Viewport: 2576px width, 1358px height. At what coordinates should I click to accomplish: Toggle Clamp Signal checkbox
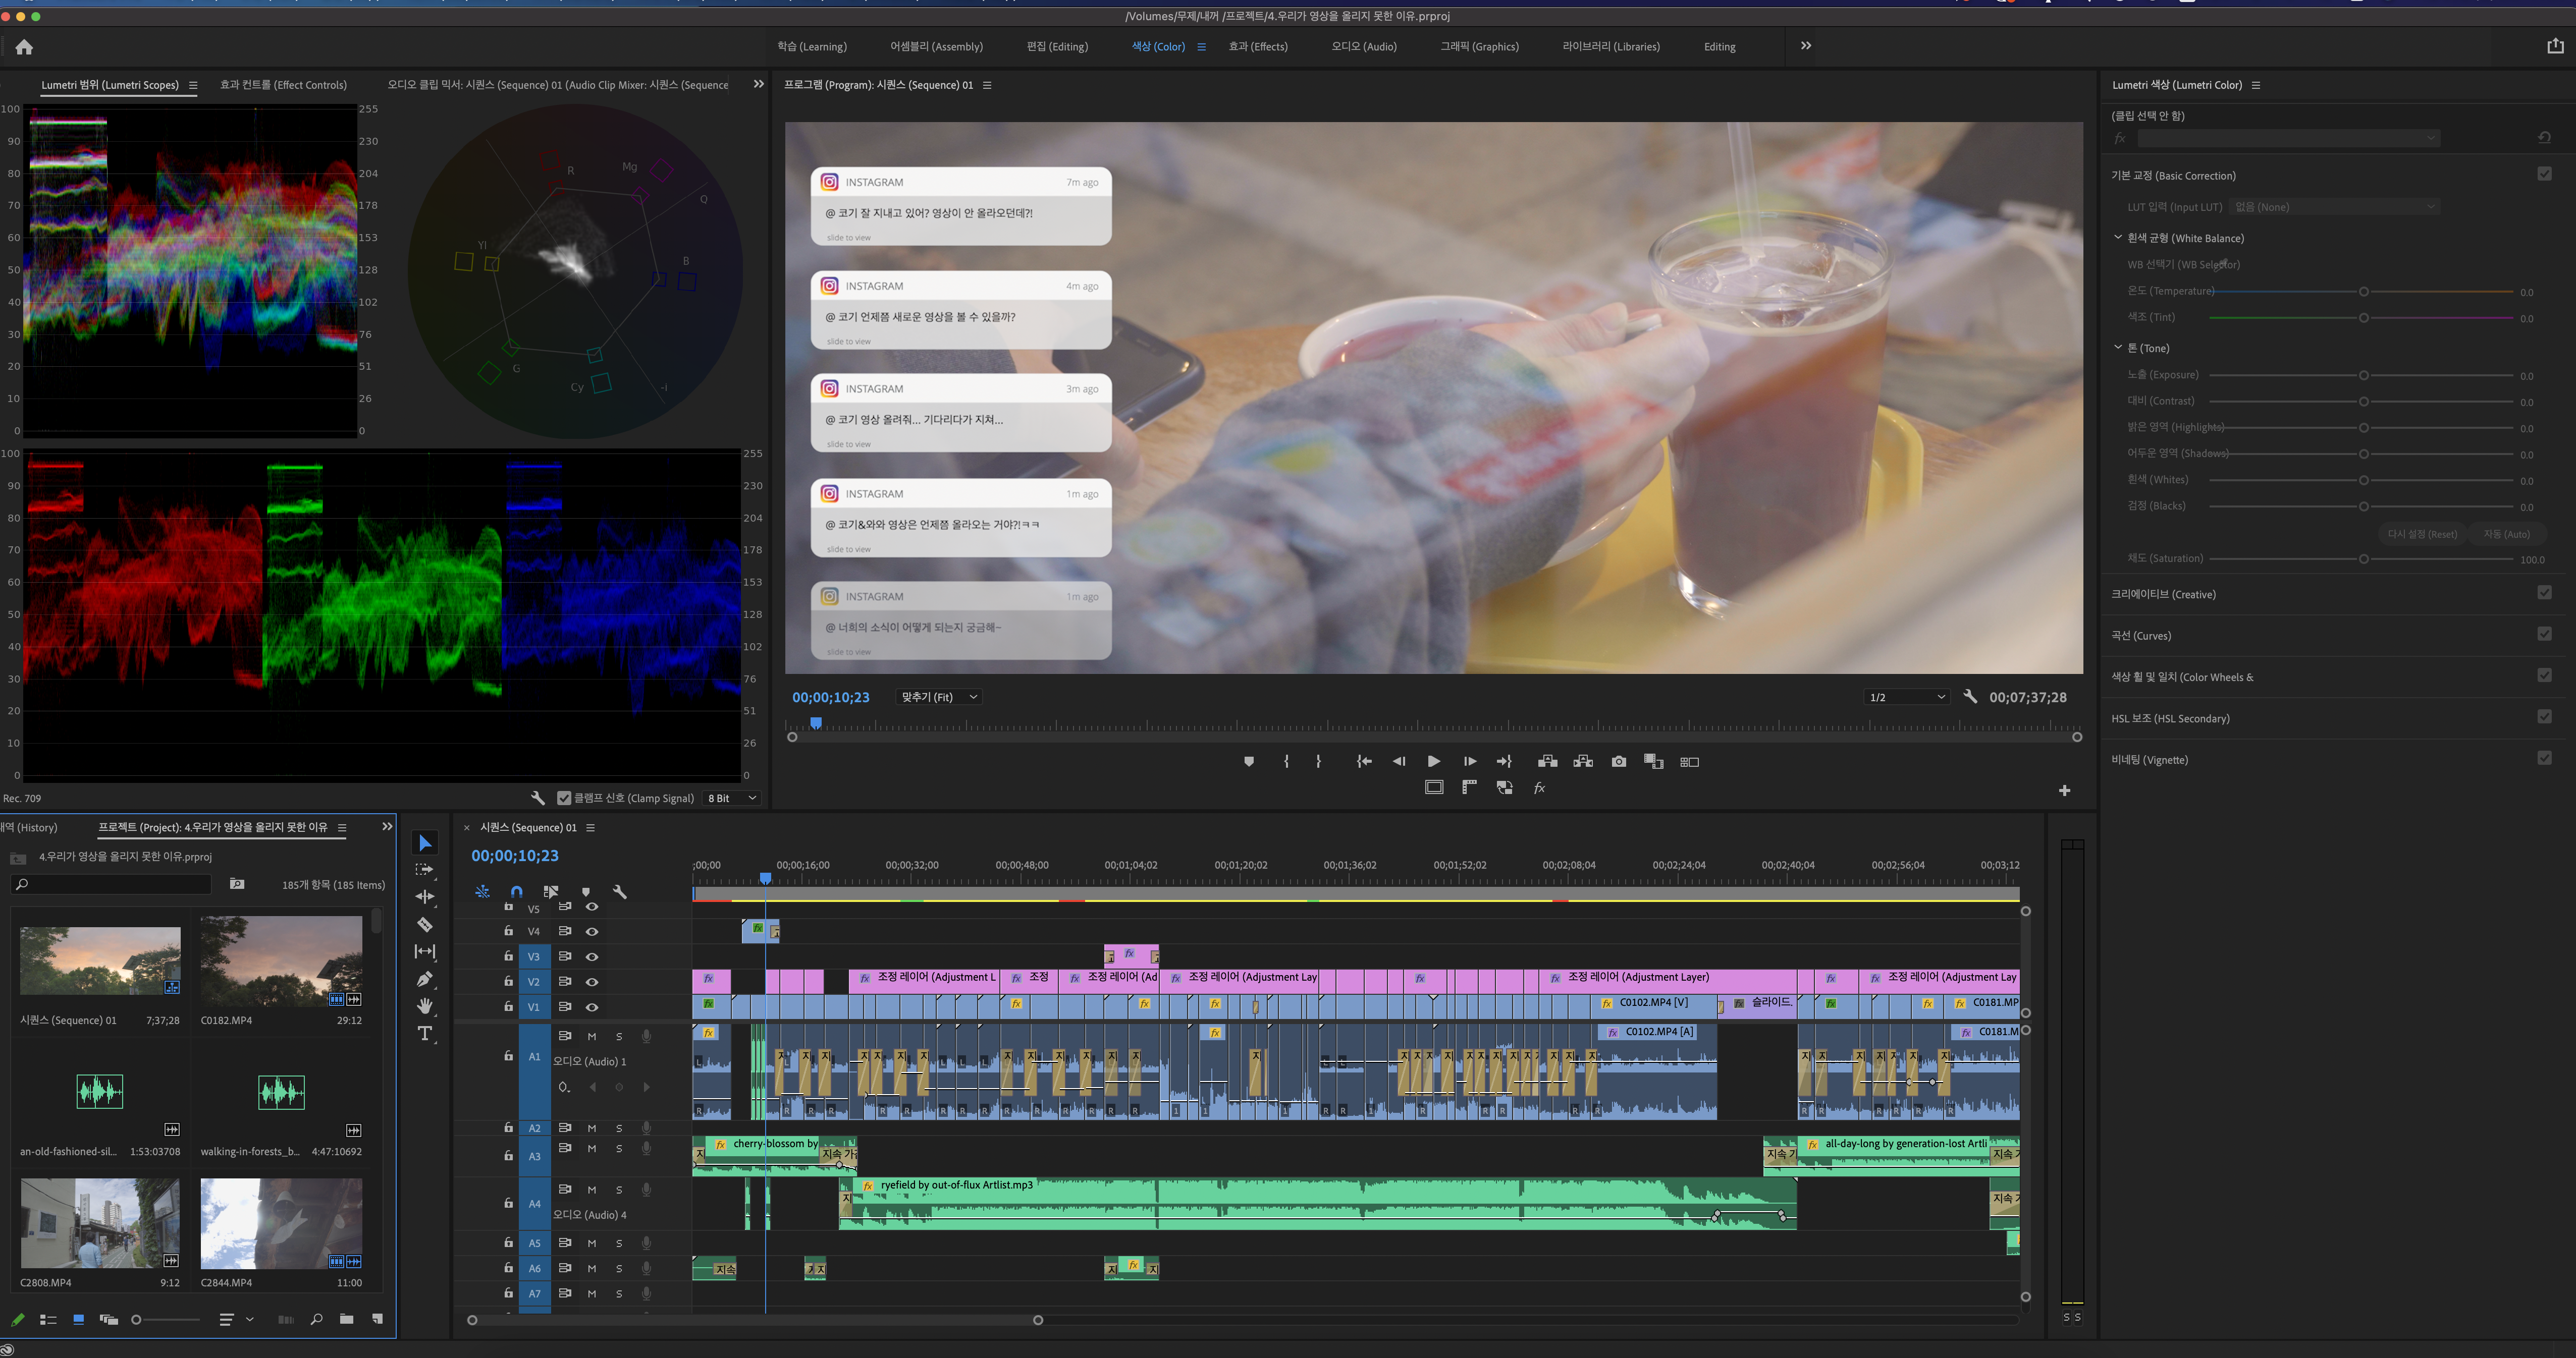[x=564, y=798]
